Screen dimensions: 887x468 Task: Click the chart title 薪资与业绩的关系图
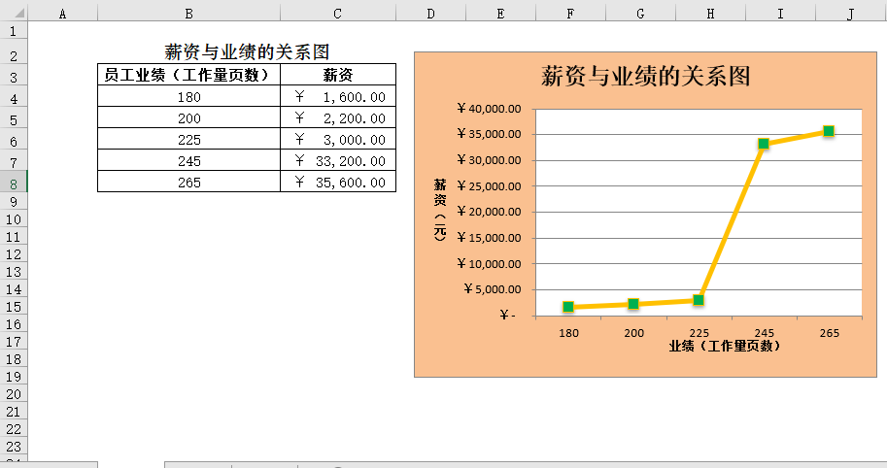click(x=646, y=76)
